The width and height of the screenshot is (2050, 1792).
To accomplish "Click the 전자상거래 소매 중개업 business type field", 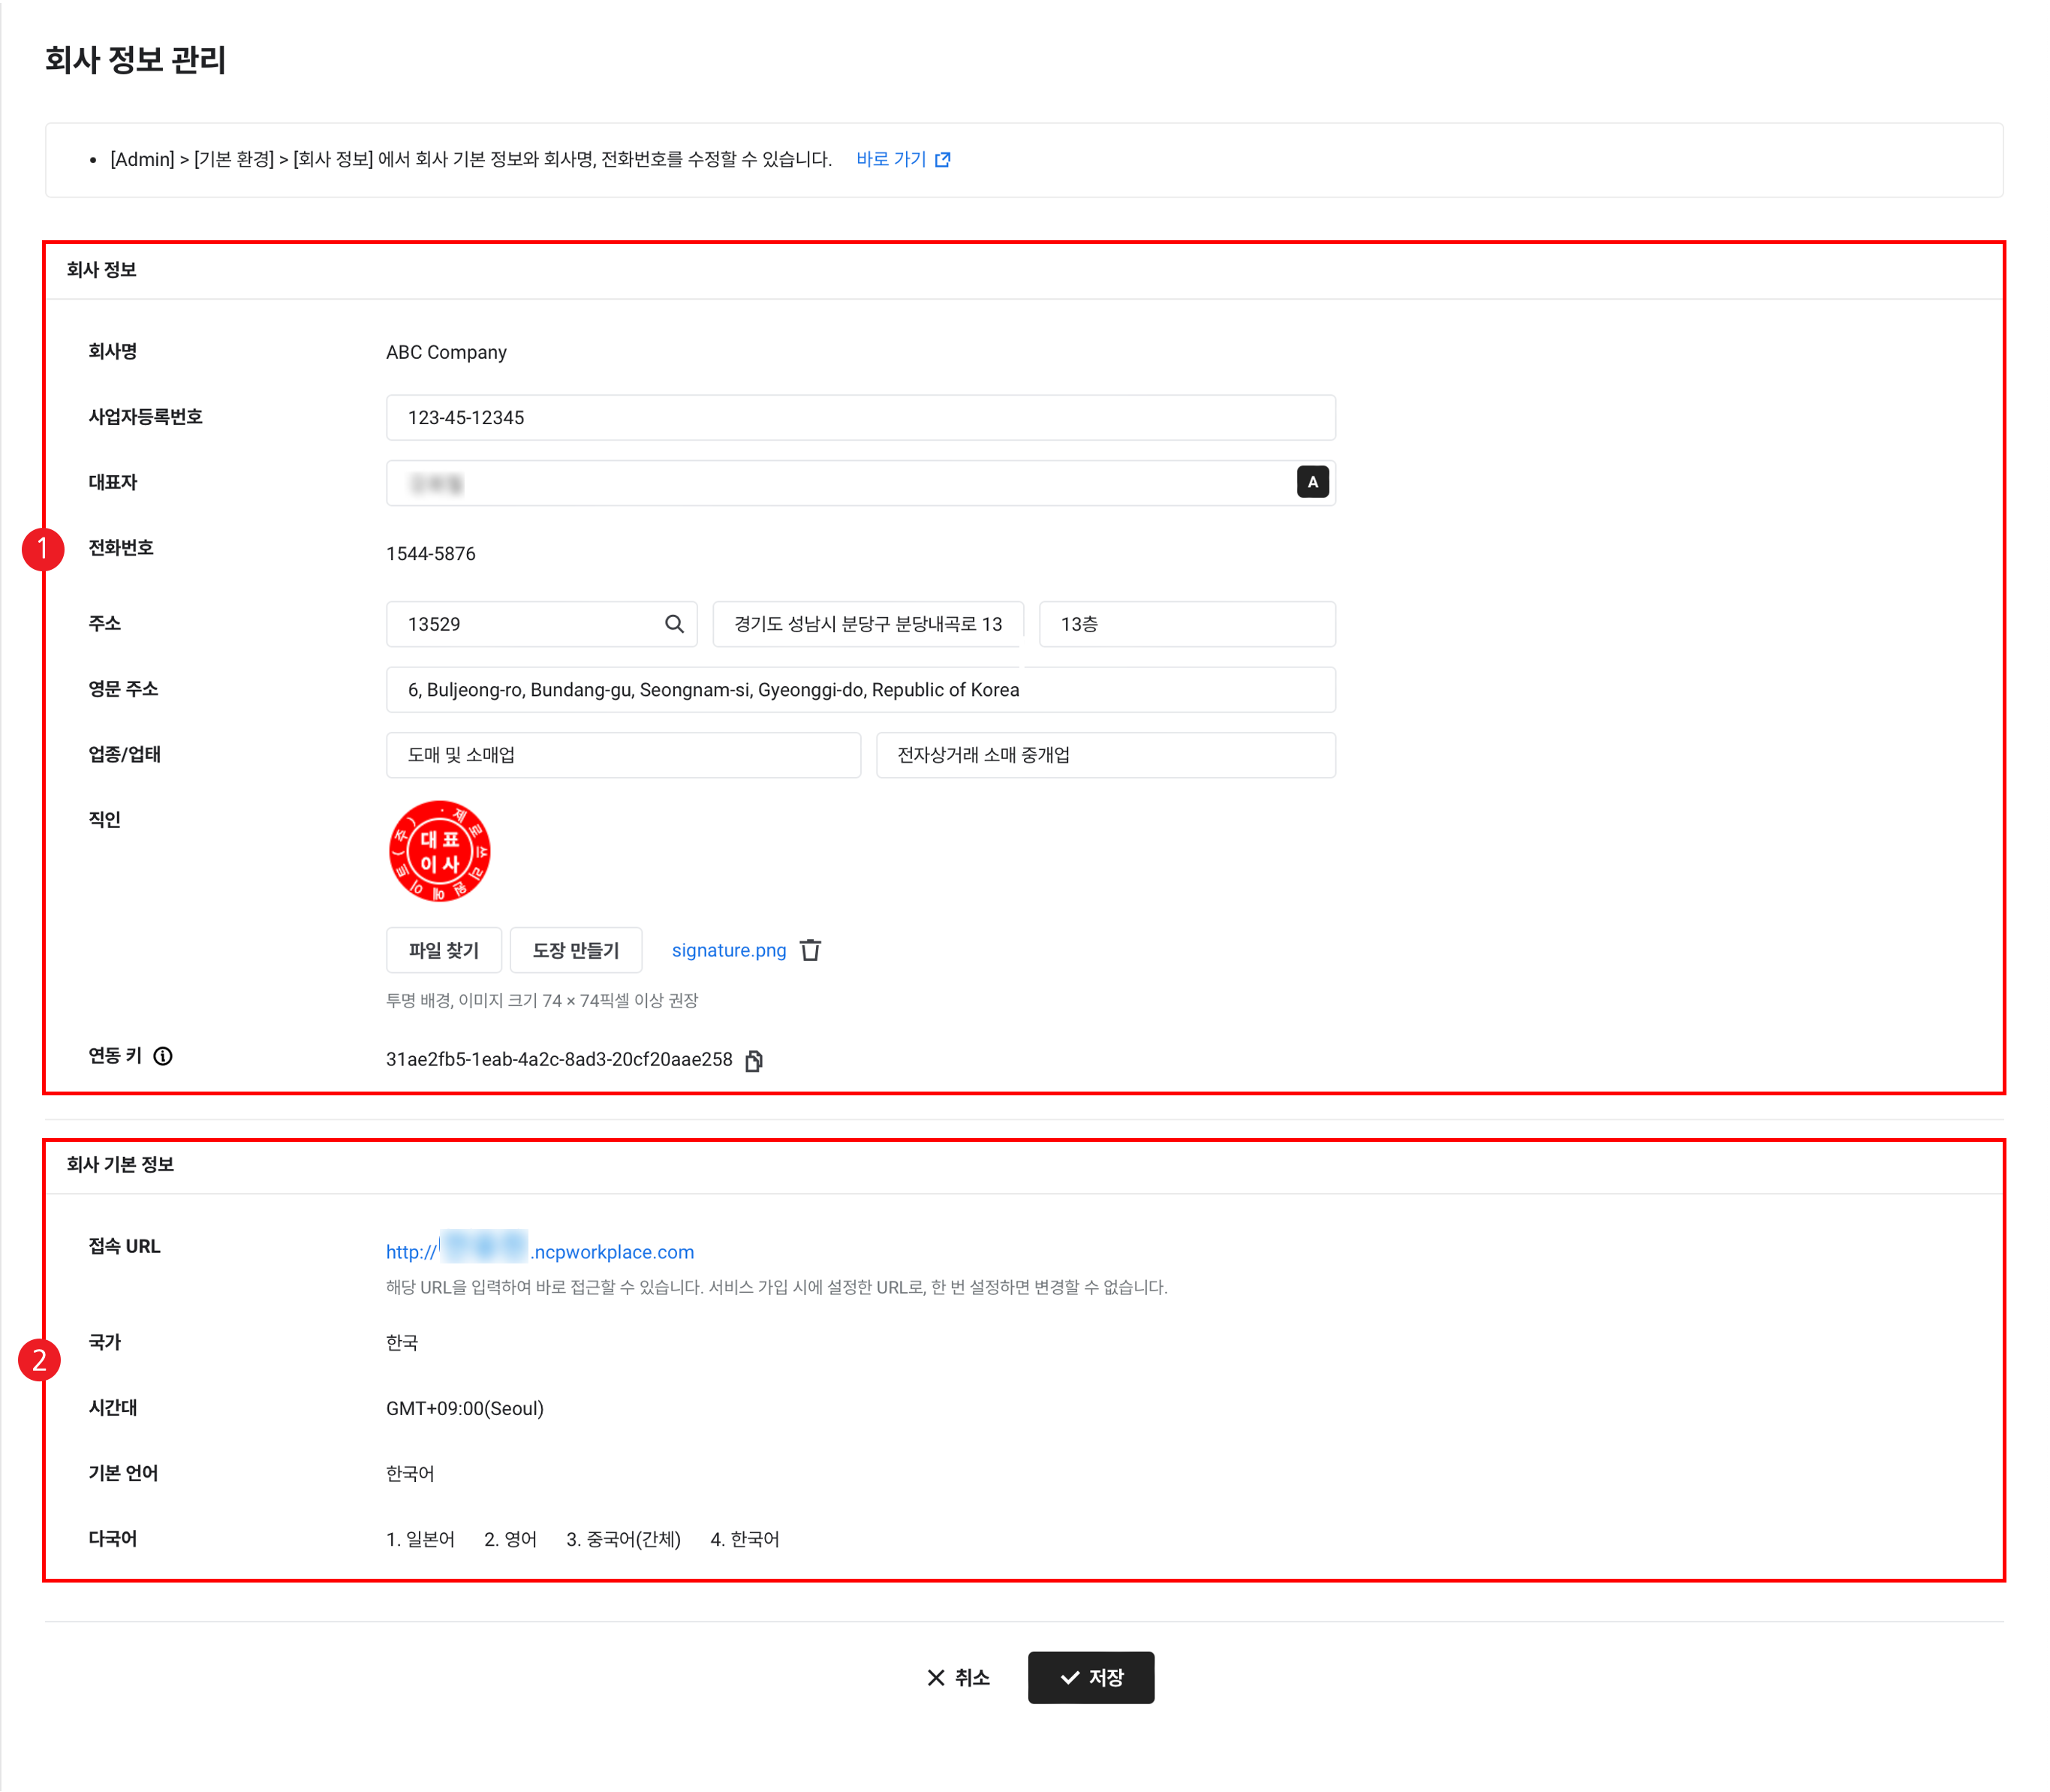I will pos(1104,755).
